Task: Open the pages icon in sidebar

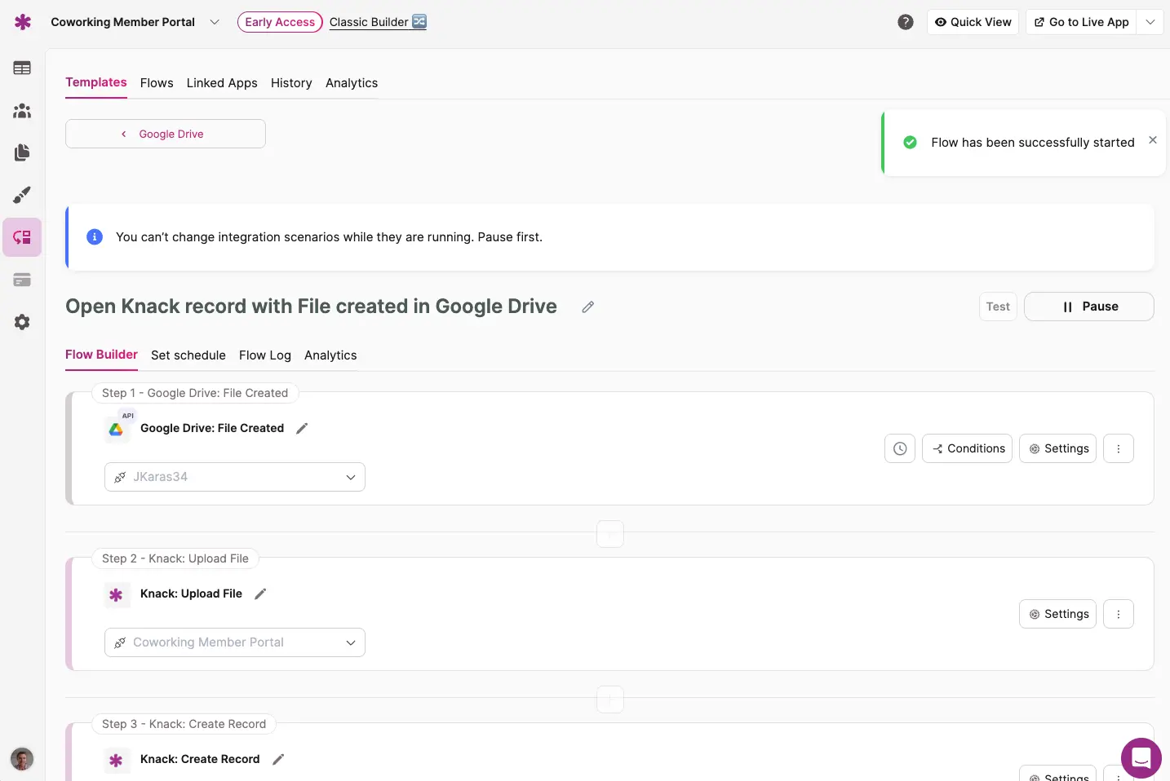Action: pos(22,152)
